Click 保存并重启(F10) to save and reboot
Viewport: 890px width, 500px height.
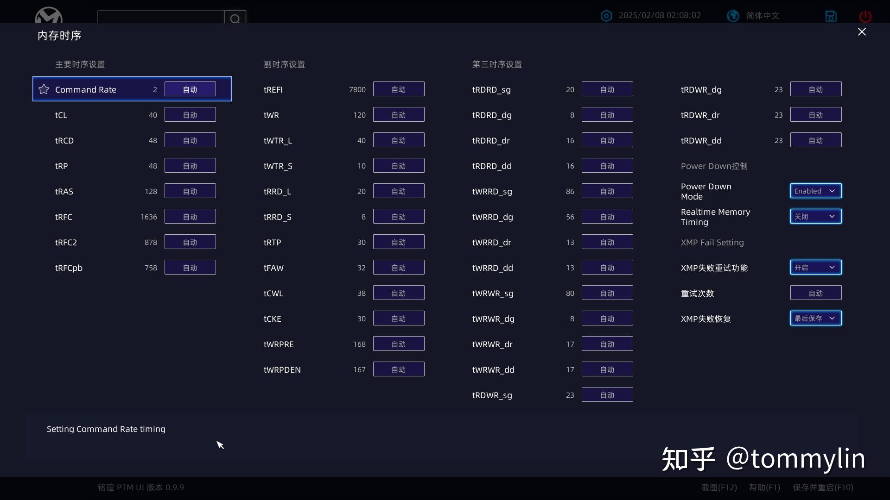pyautogui.click(x=822, y=487)
